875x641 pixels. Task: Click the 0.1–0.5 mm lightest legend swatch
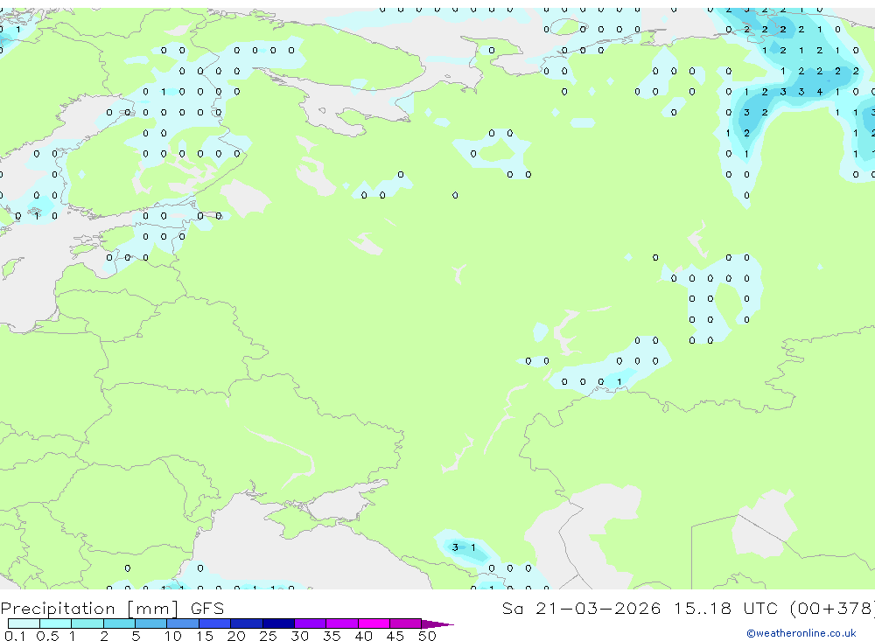click(x=24, y=624)
